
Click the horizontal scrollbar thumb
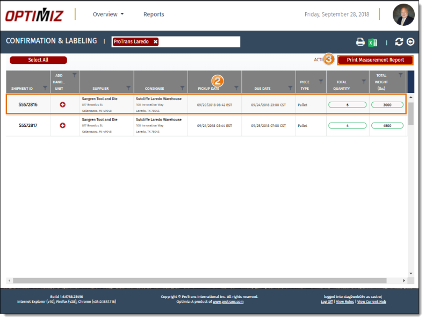[x=200, y=280]
